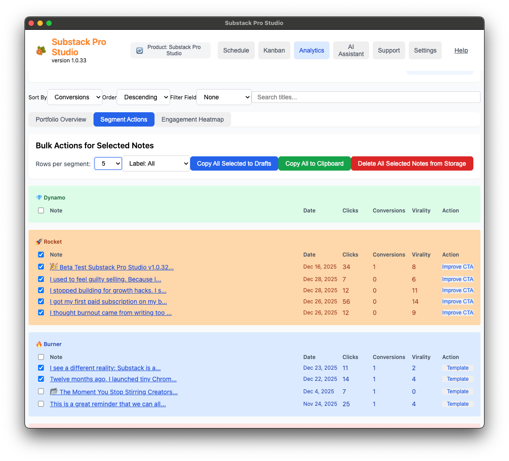Open the 'I see a different reality' note

pos(105,368)
